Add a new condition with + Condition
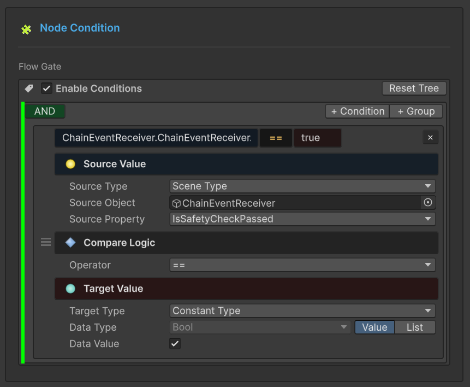470x387 pixels. point(357,111)
